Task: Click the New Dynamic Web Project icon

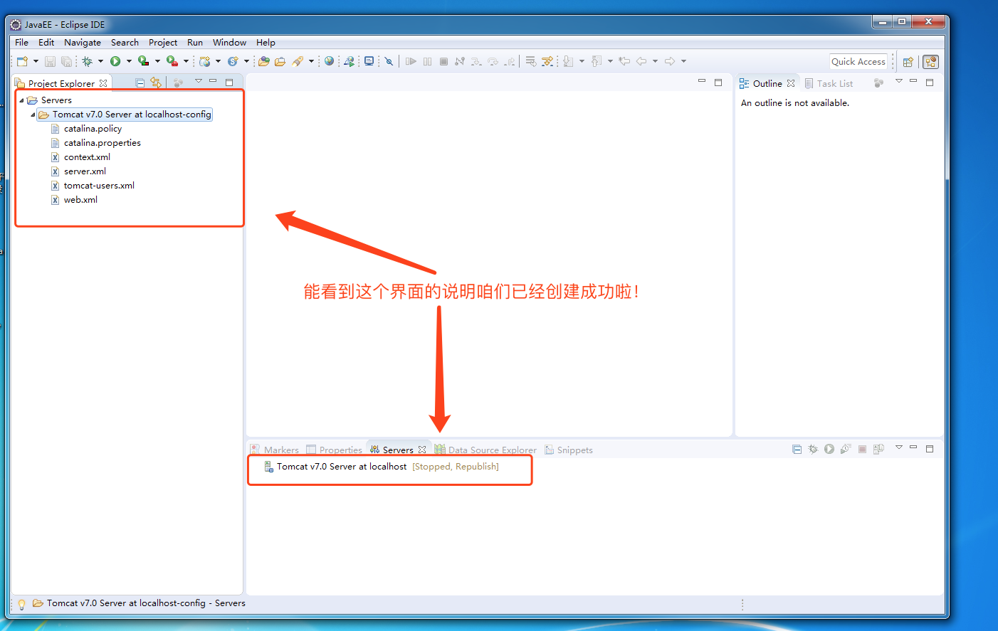Action: (x=205, y=61)
